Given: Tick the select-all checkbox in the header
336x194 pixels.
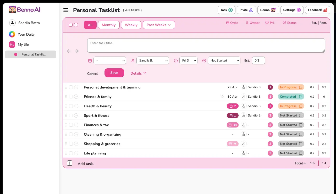Looking at the screenshot, I should click(71, 25).
